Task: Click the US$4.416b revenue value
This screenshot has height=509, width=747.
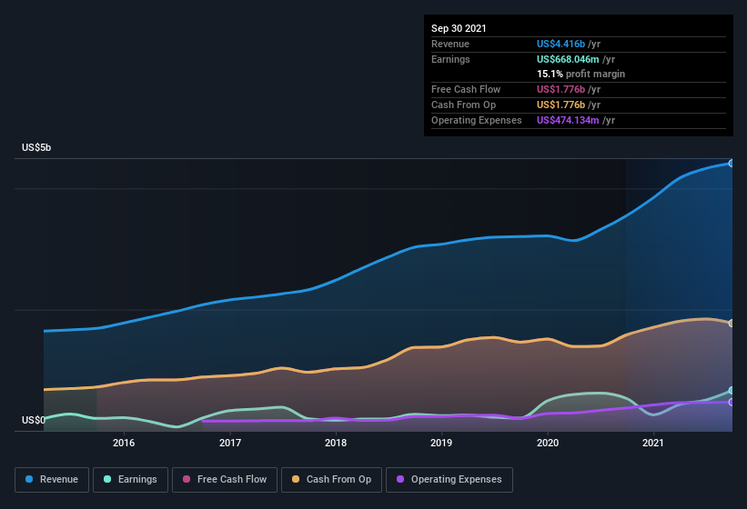Action: coord(560,44)
